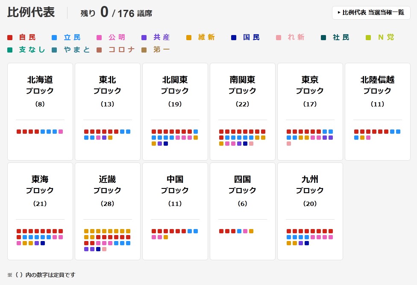Open the 北海道 ブロック card

40,112
